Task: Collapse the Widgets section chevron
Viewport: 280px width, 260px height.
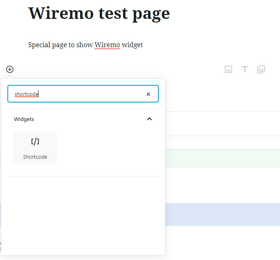Action: tap(149, 119)
